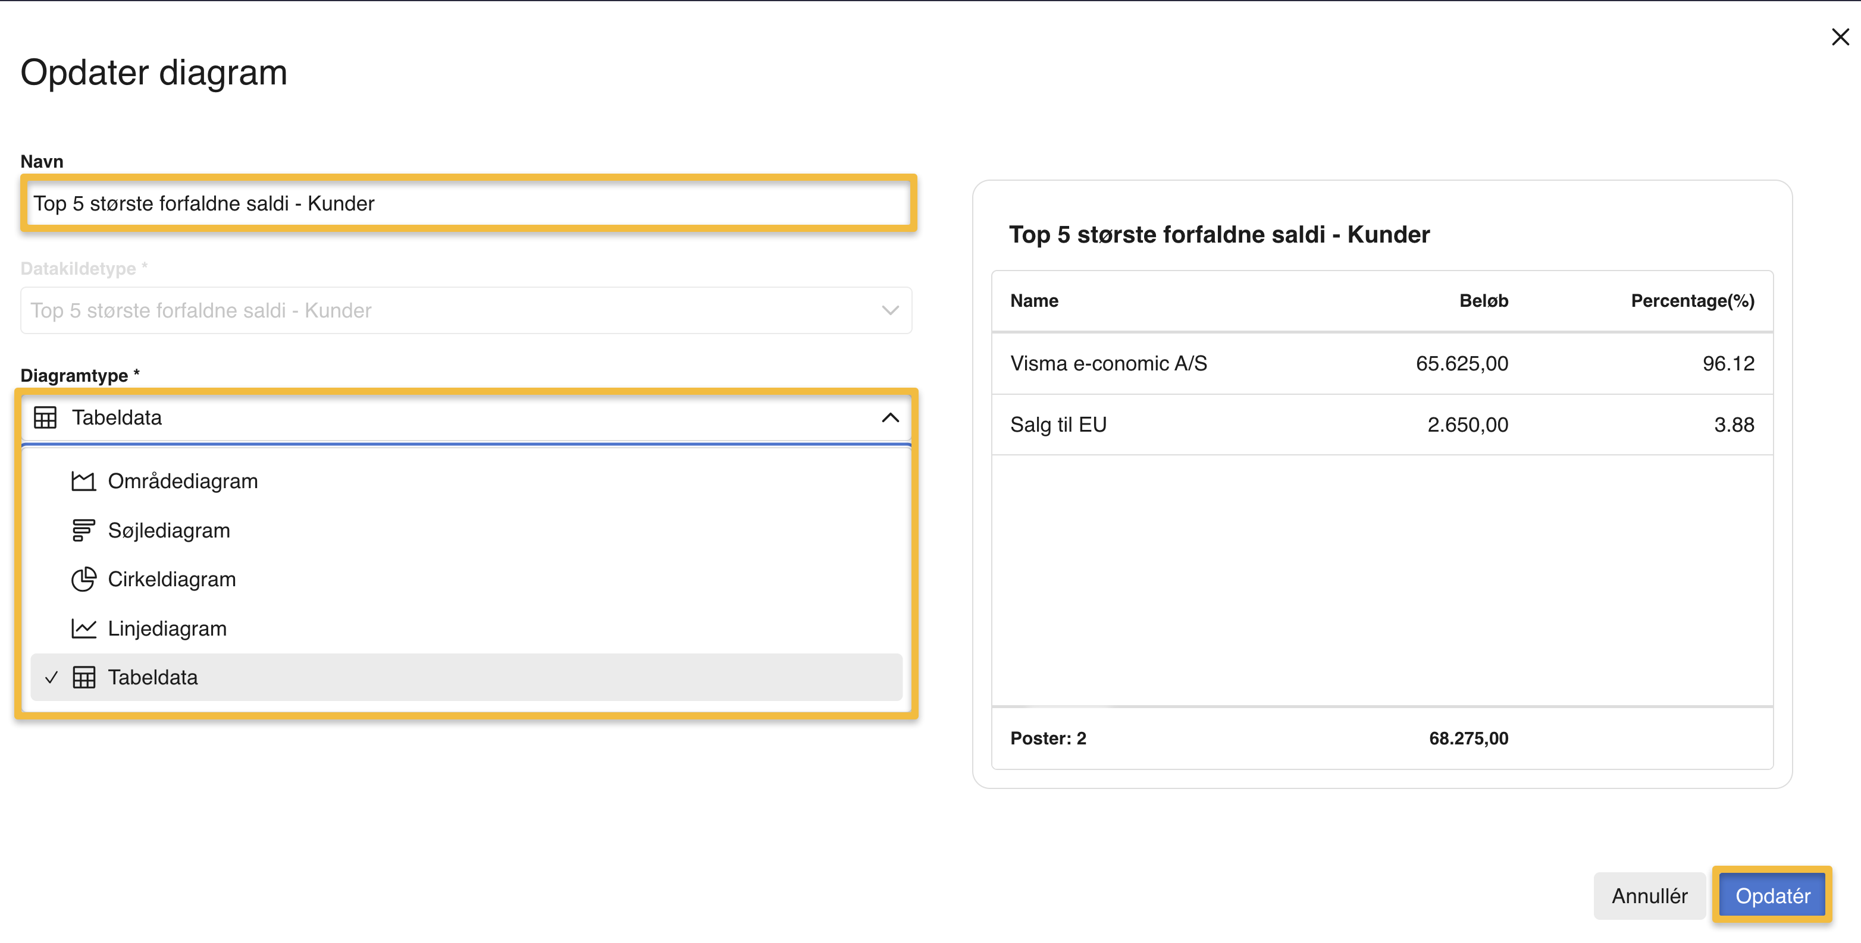The height and width of the screenshot is (943, 1861).
Task: Collapse the Diagramtype dropdown with the up chevron
Action: [890, 417]
